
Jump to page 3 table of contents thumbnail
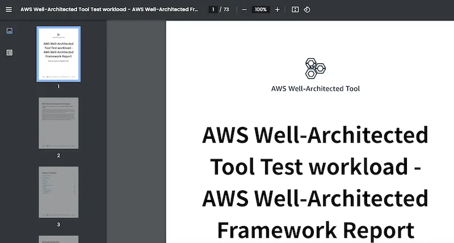(58, 192)
